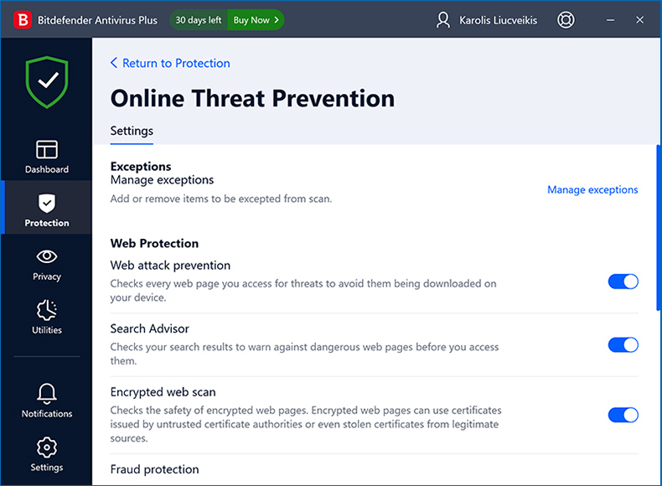Turn off the Search Advisor switch
This screenshot has height=486, width=662.
click(x=623, y=344)
